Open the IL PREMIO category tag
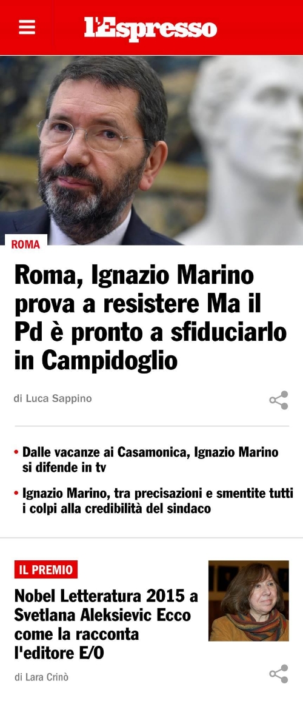303x701 pixels. point(46,569)
